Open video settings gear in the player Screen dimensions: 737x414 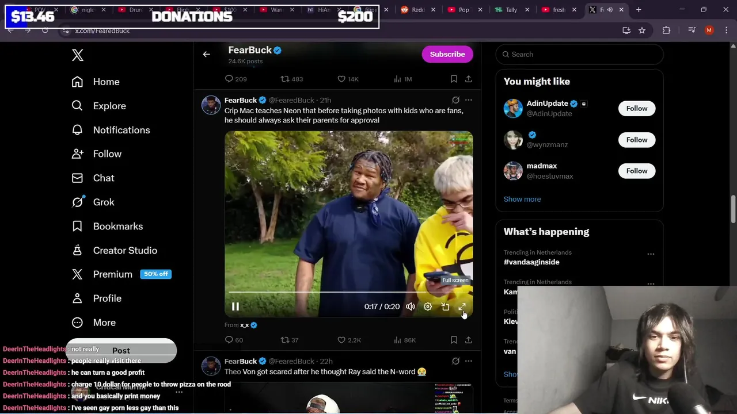point(428,306)
